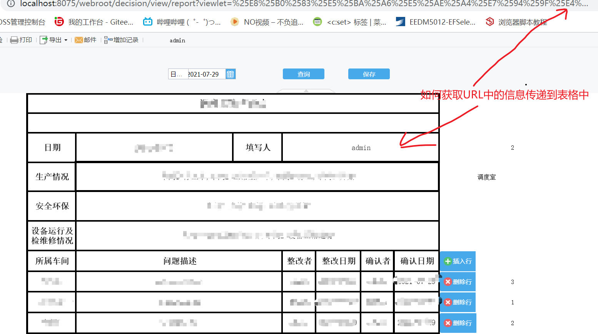
Task: Run the 查询 query button
Action: (304, 74)
